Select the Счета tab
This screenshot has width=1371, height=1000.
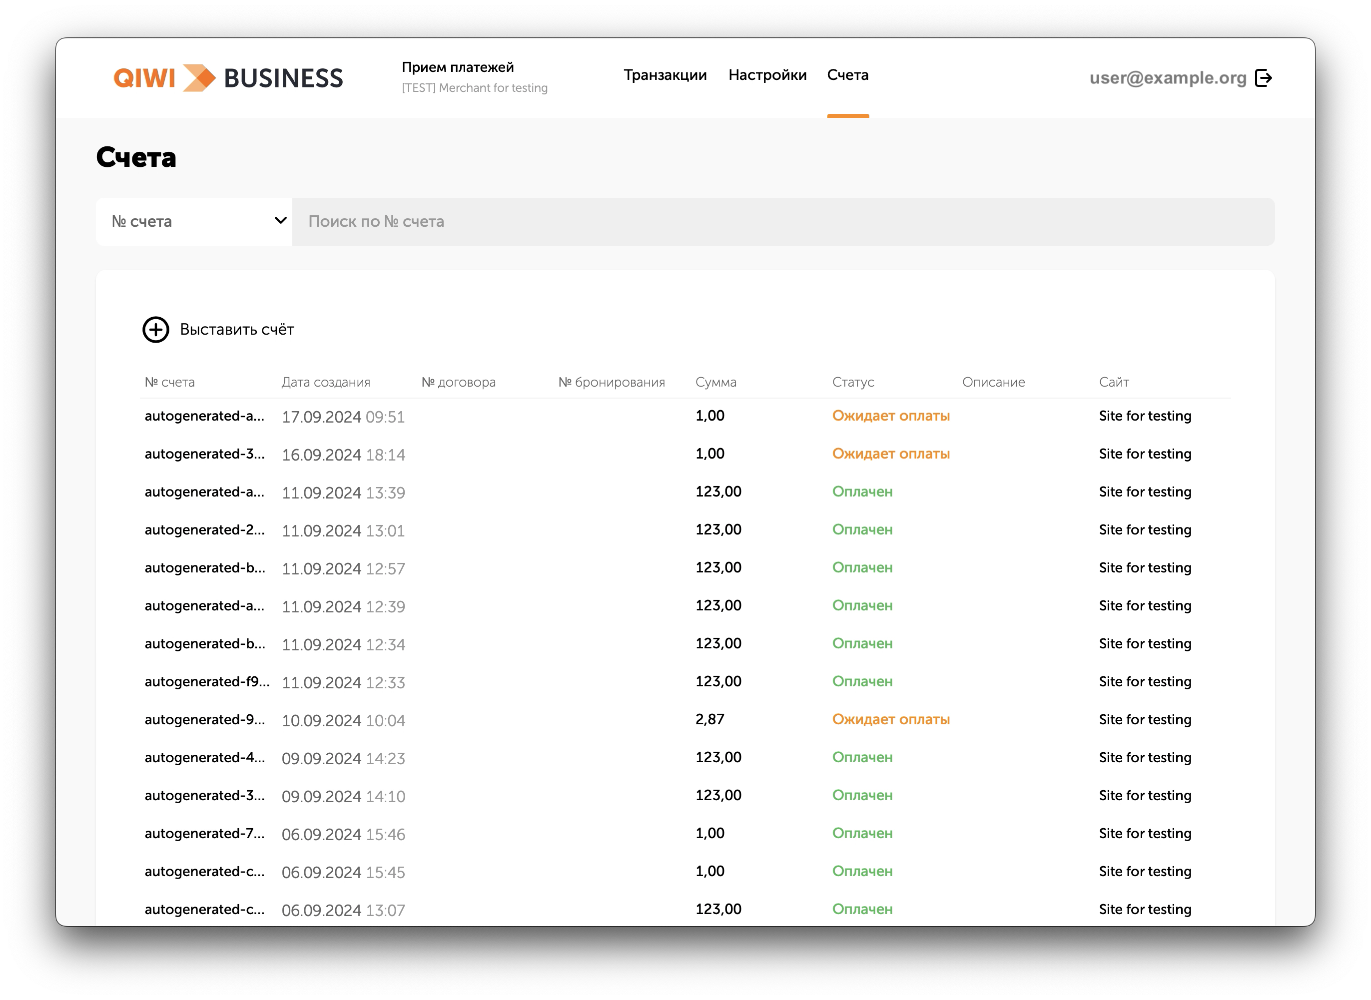tap(847, 75)
